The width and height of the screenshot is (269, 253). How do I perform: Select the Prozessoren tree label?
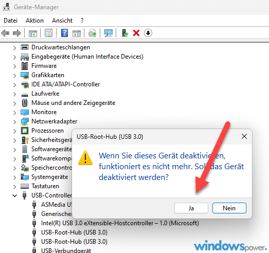click(47, 131)
